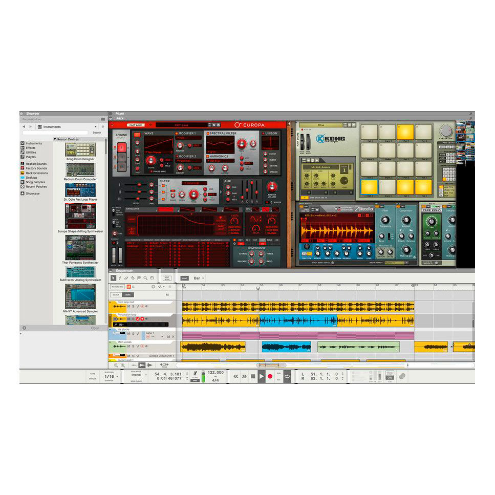
Task: Switch sequencer to Song view
Action: [x=128, y=294]
